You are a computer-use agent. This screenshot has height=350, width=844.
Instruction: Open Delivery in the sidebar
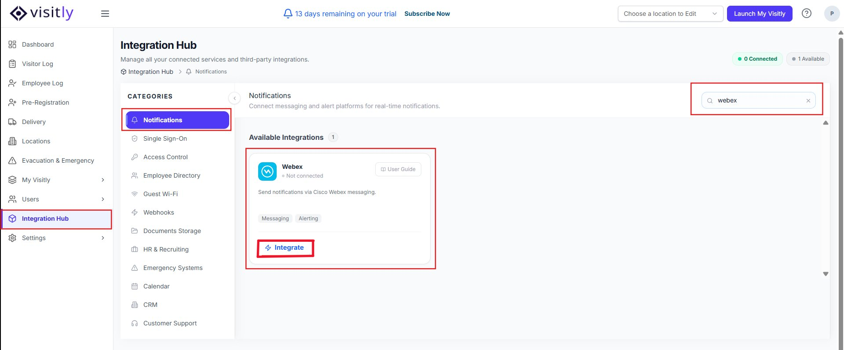coord(56,122)
